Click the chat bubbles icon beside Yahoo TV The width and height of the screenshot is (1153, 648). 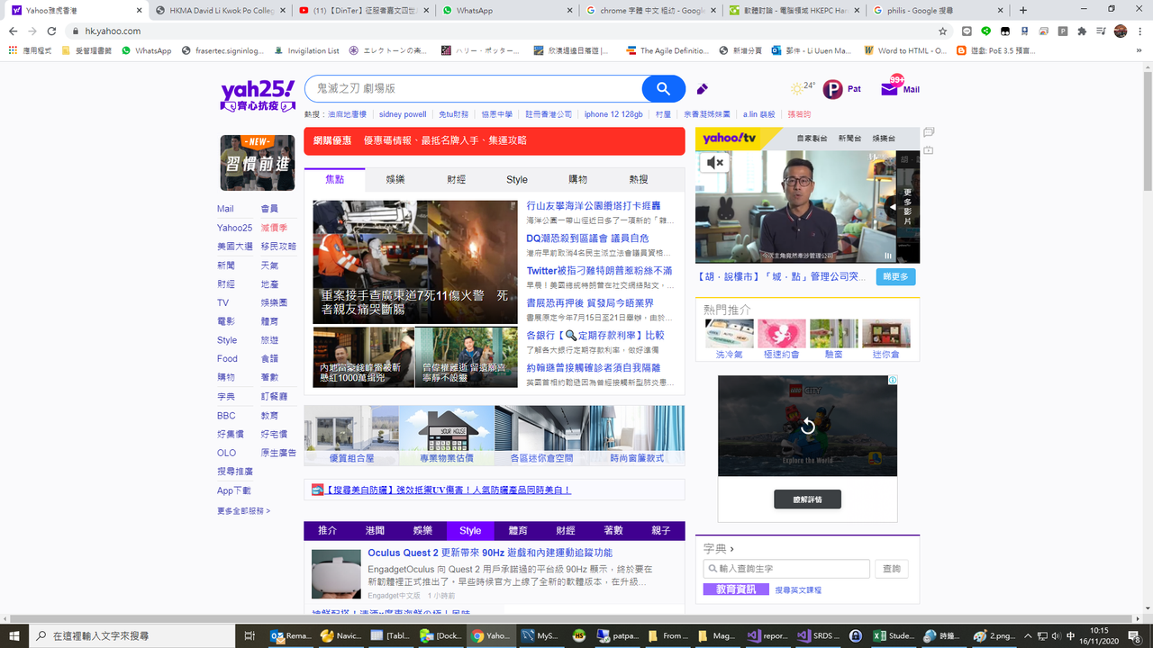coord(929,132)
